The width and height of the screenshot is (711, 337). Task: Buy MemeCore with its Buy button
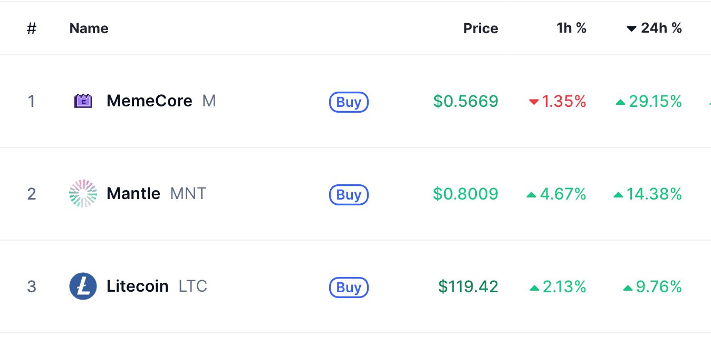pyautogui.click(x=349, y=102)
